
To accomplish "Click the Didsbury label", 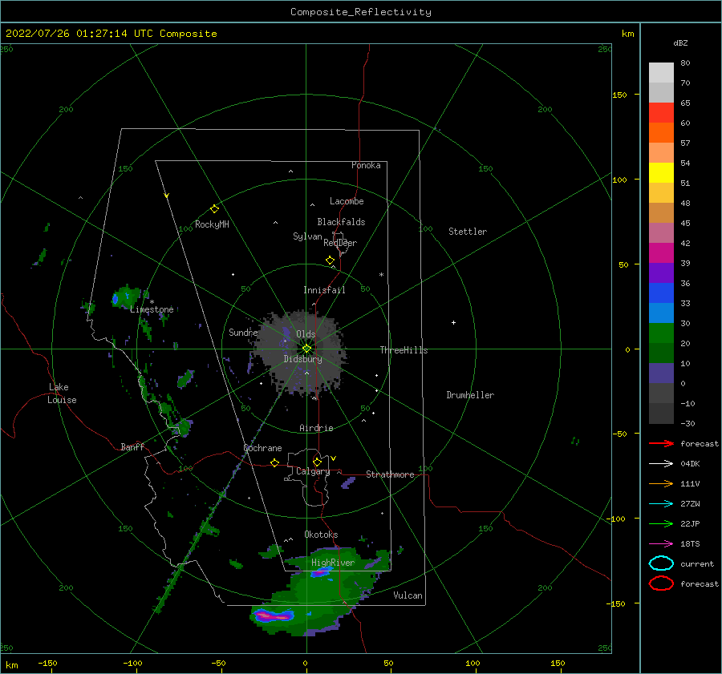I will 302,359.
